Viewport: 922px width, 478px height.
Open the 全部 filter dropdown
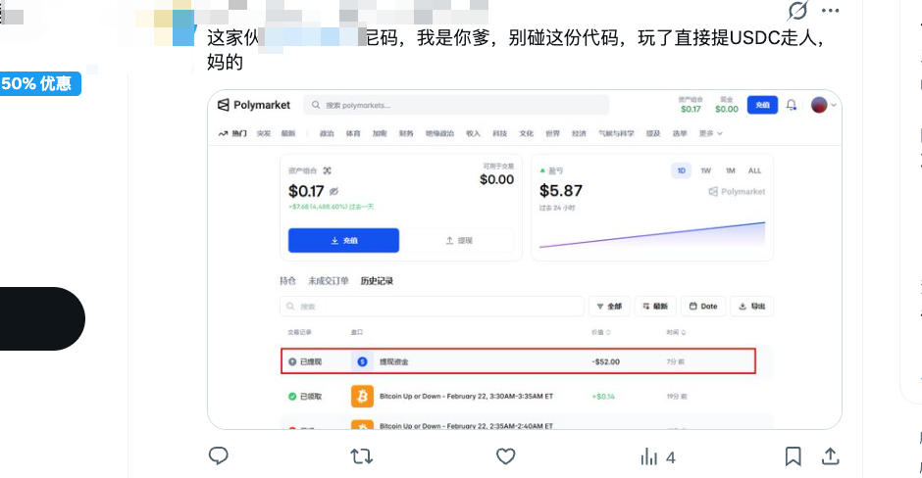[608, 307]
